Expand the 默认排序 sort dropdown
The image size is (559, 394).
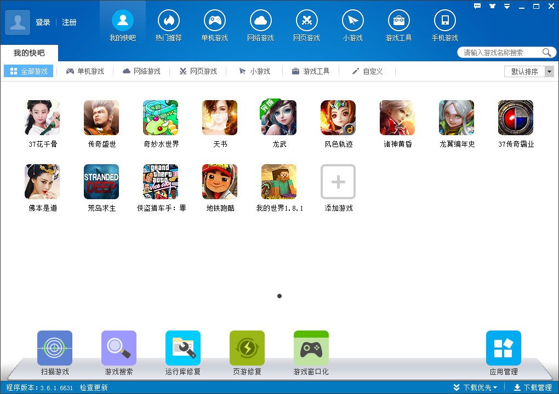549,72
